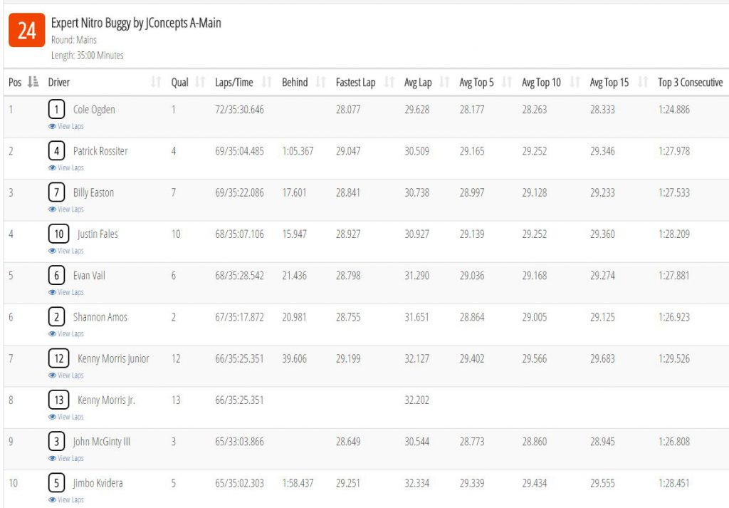Screen dimensions: 729x508
Task: Select driver name Billy Easton
Action: [93, 192]
